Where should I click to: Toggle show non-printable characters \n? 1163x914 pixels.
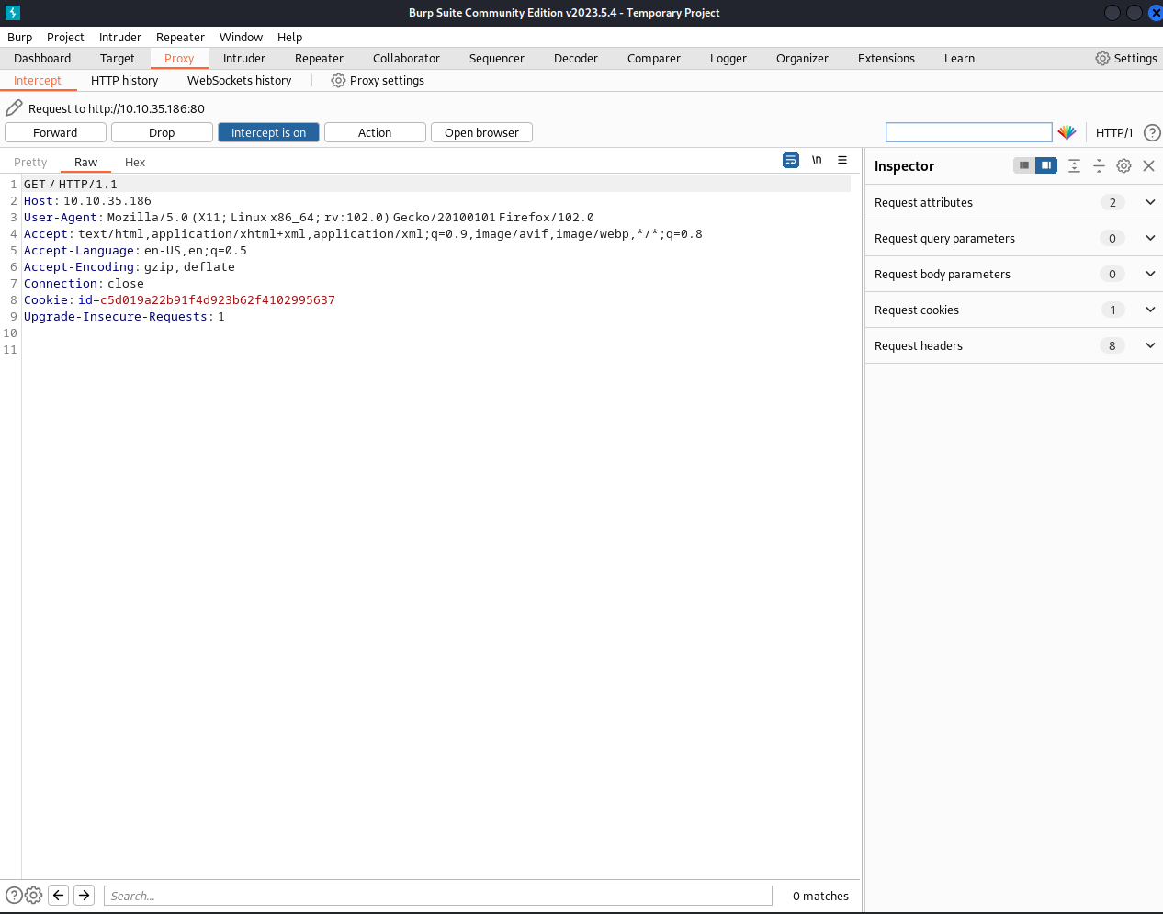tap(817, 160)
